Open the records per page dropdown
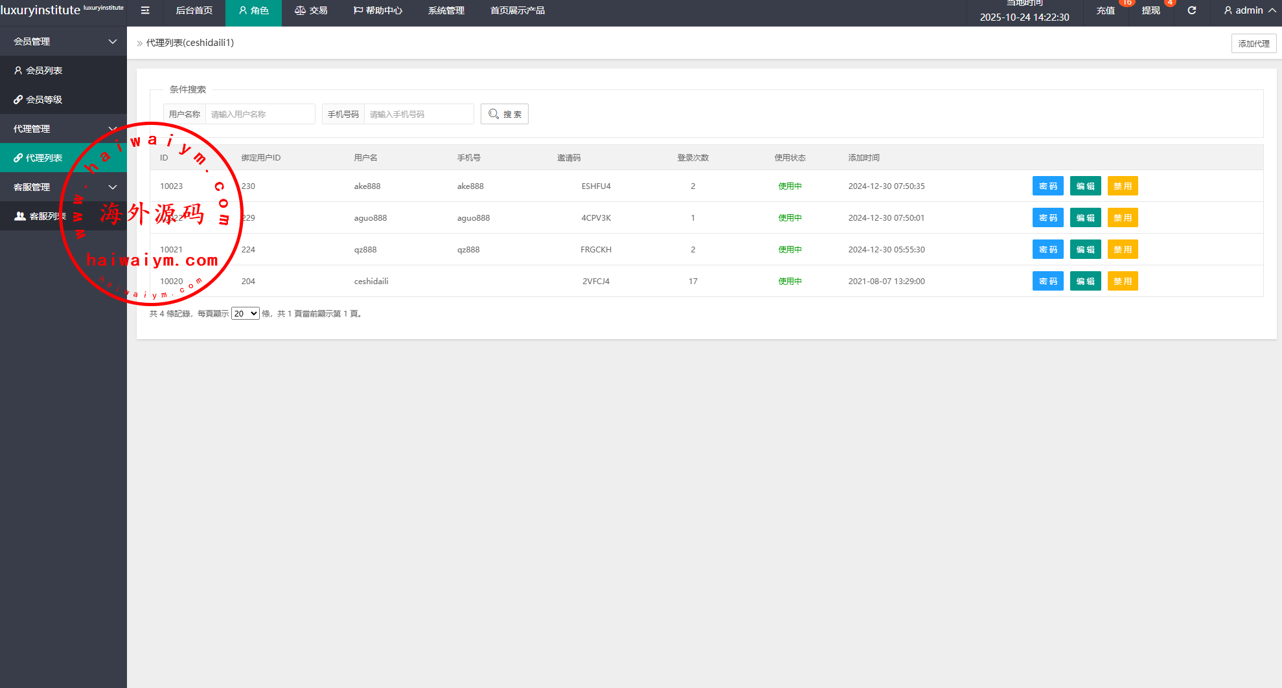The width and height of the screenshot is (1282, 688). (245, 313)
